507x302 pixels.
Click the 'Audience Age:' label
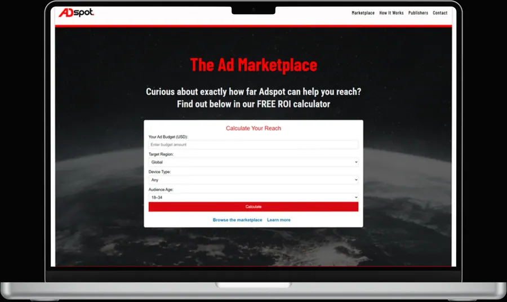(x=161, y=189)
